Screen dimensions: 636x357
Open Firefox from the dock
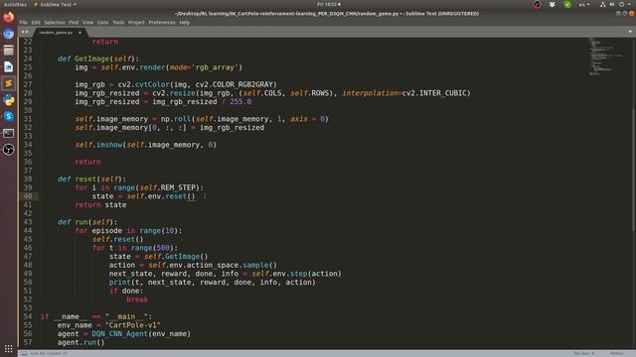(9, 18)
